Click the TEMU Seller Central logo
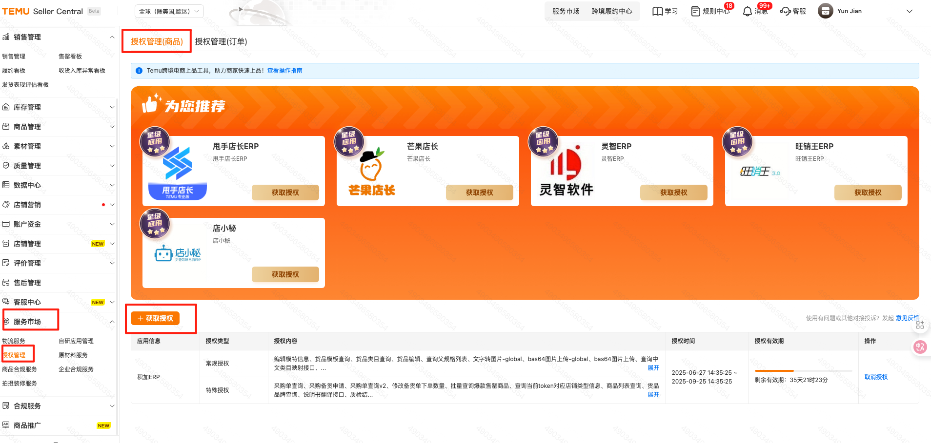The height and width of the screenshot is (443, 931). [x=42, y=11]
